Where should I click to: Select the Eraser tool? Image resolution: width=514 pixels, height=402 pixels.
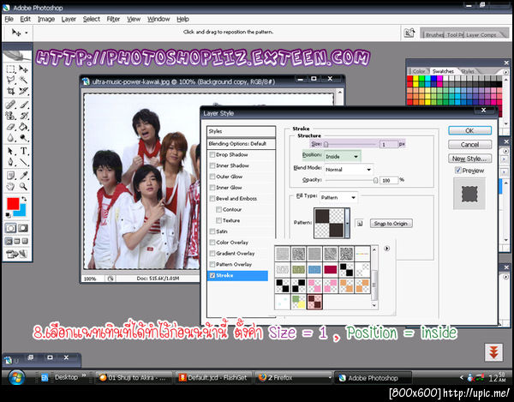pos(10,127)
